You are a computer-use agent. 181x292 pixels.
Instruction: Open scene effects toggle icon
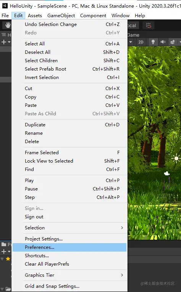pyautogui.click(x=173, y=42)
